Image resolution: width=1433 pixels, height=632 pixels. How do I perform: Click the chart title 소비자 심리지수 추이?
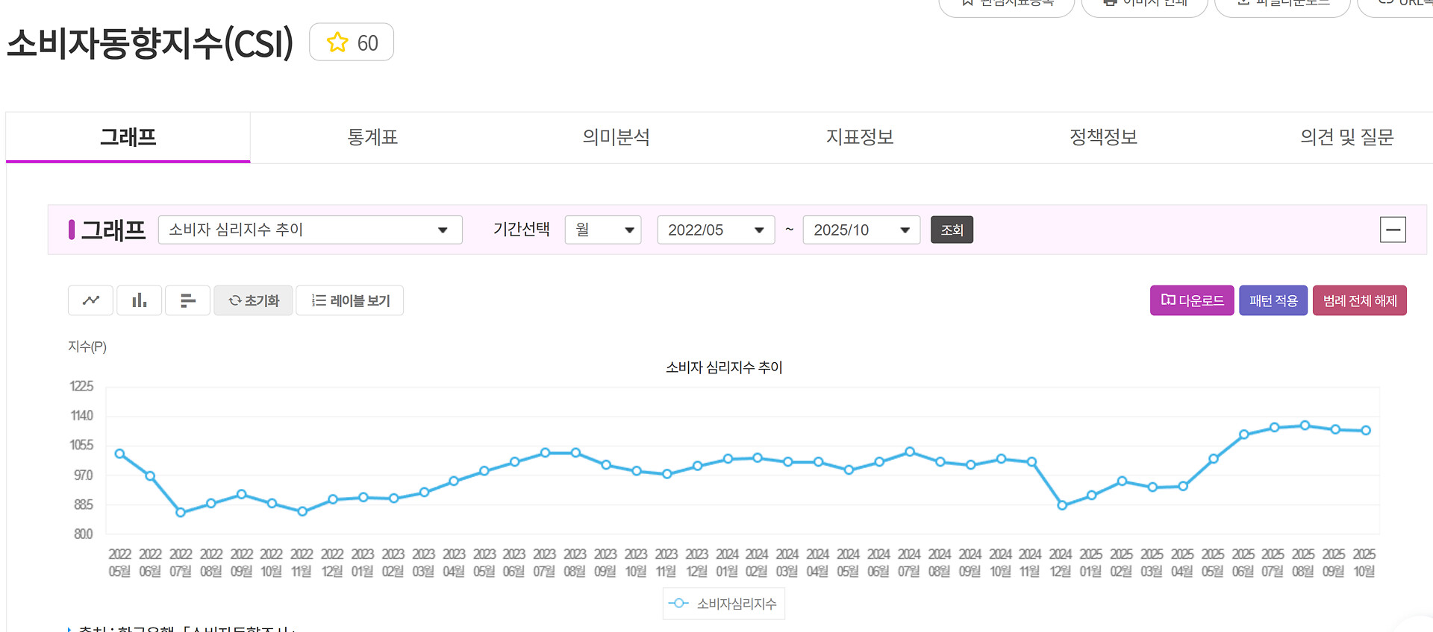(x=724, y=367)
